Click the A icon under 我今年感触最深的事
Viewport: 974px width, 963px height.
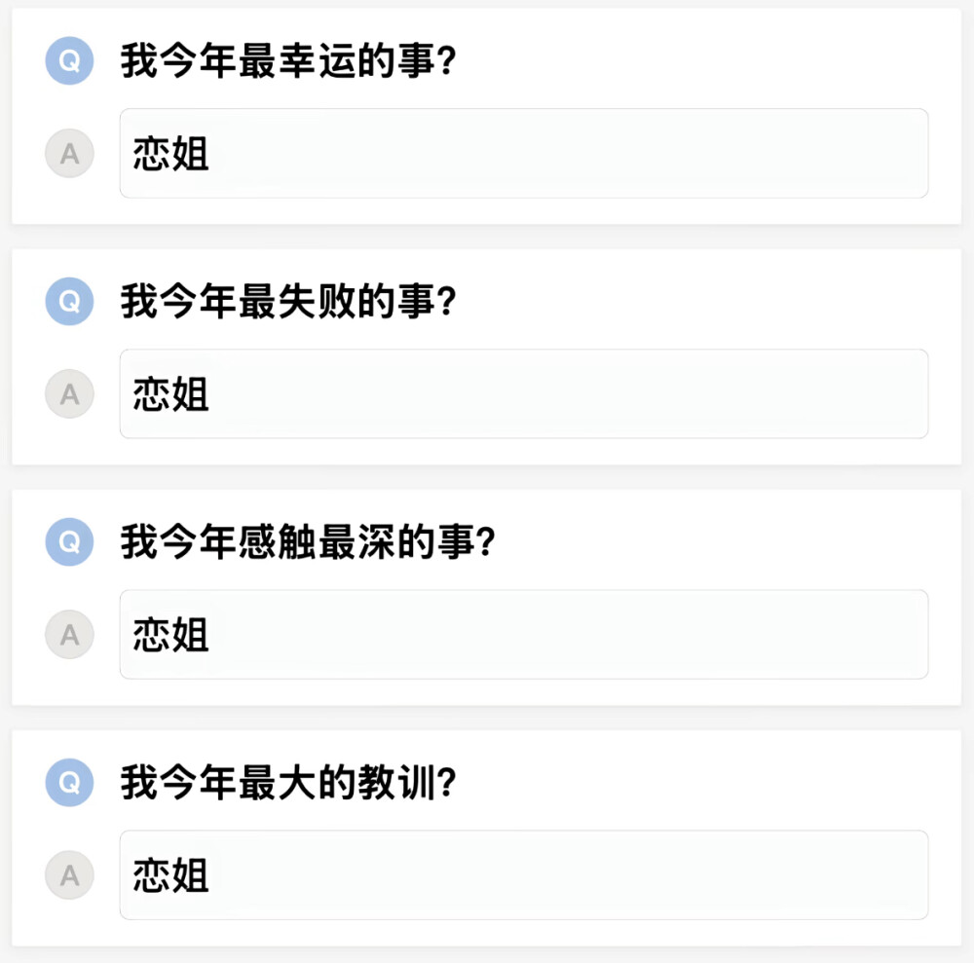[x=69, y=634]
